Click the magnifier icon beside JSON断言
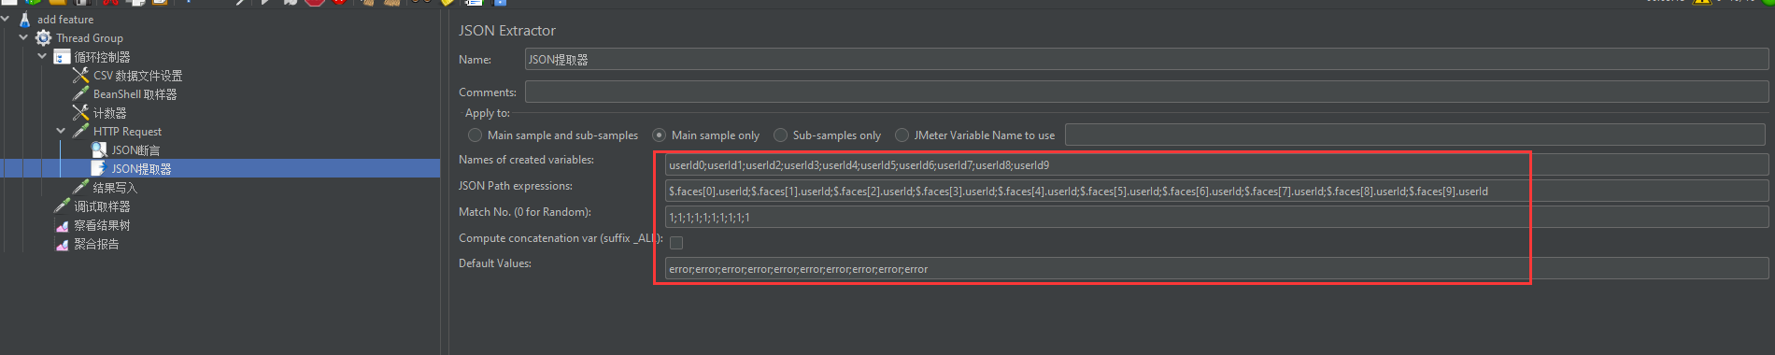This screenshot has width=1775, height=355. click(99, 150)
